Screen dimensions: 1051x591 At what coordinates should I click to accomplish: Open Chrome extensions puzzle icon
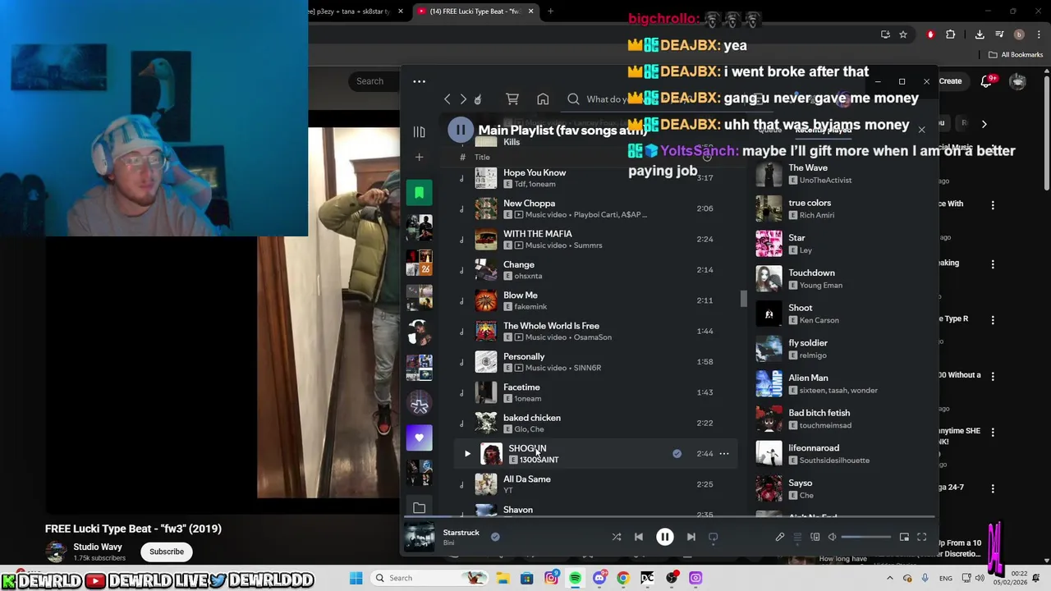point(951,34)
